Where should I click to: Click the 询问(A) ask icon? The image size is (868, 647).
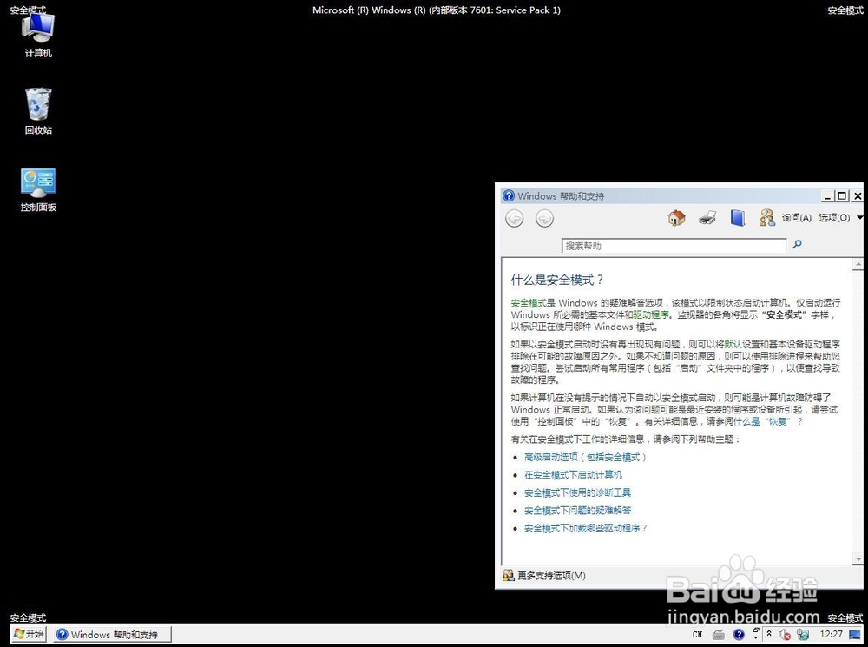766,218
